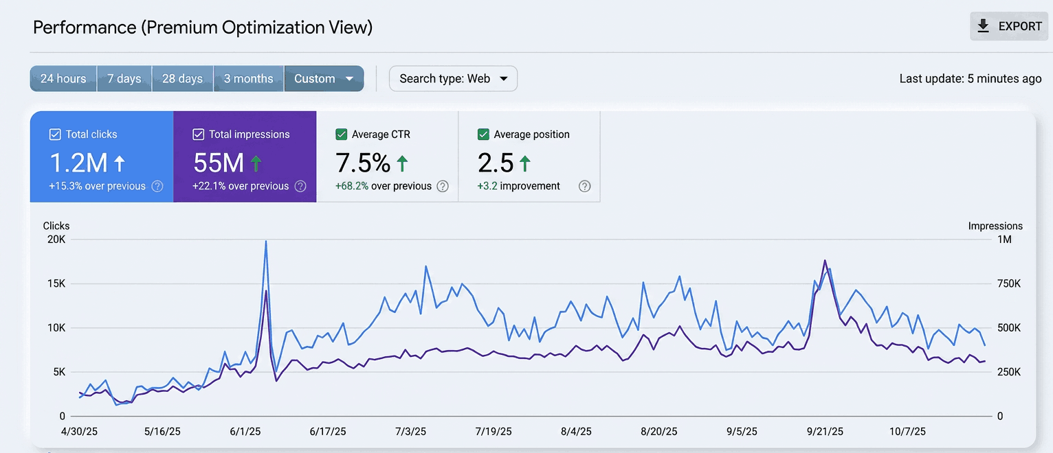1053x453 pixels.
Task: Click the download icon in Export button
Action: point(984,26)
